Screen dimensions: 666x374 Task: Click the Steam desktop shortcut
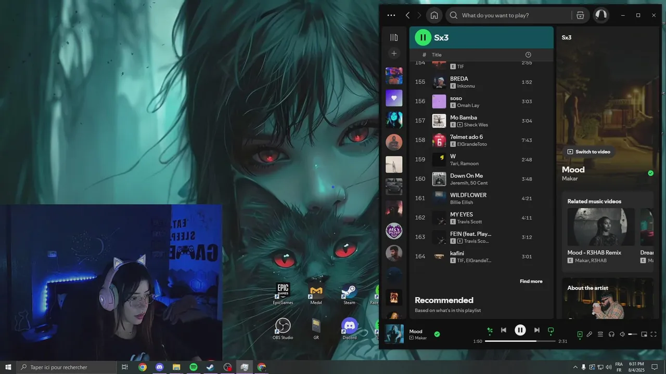tap(349, 294)
